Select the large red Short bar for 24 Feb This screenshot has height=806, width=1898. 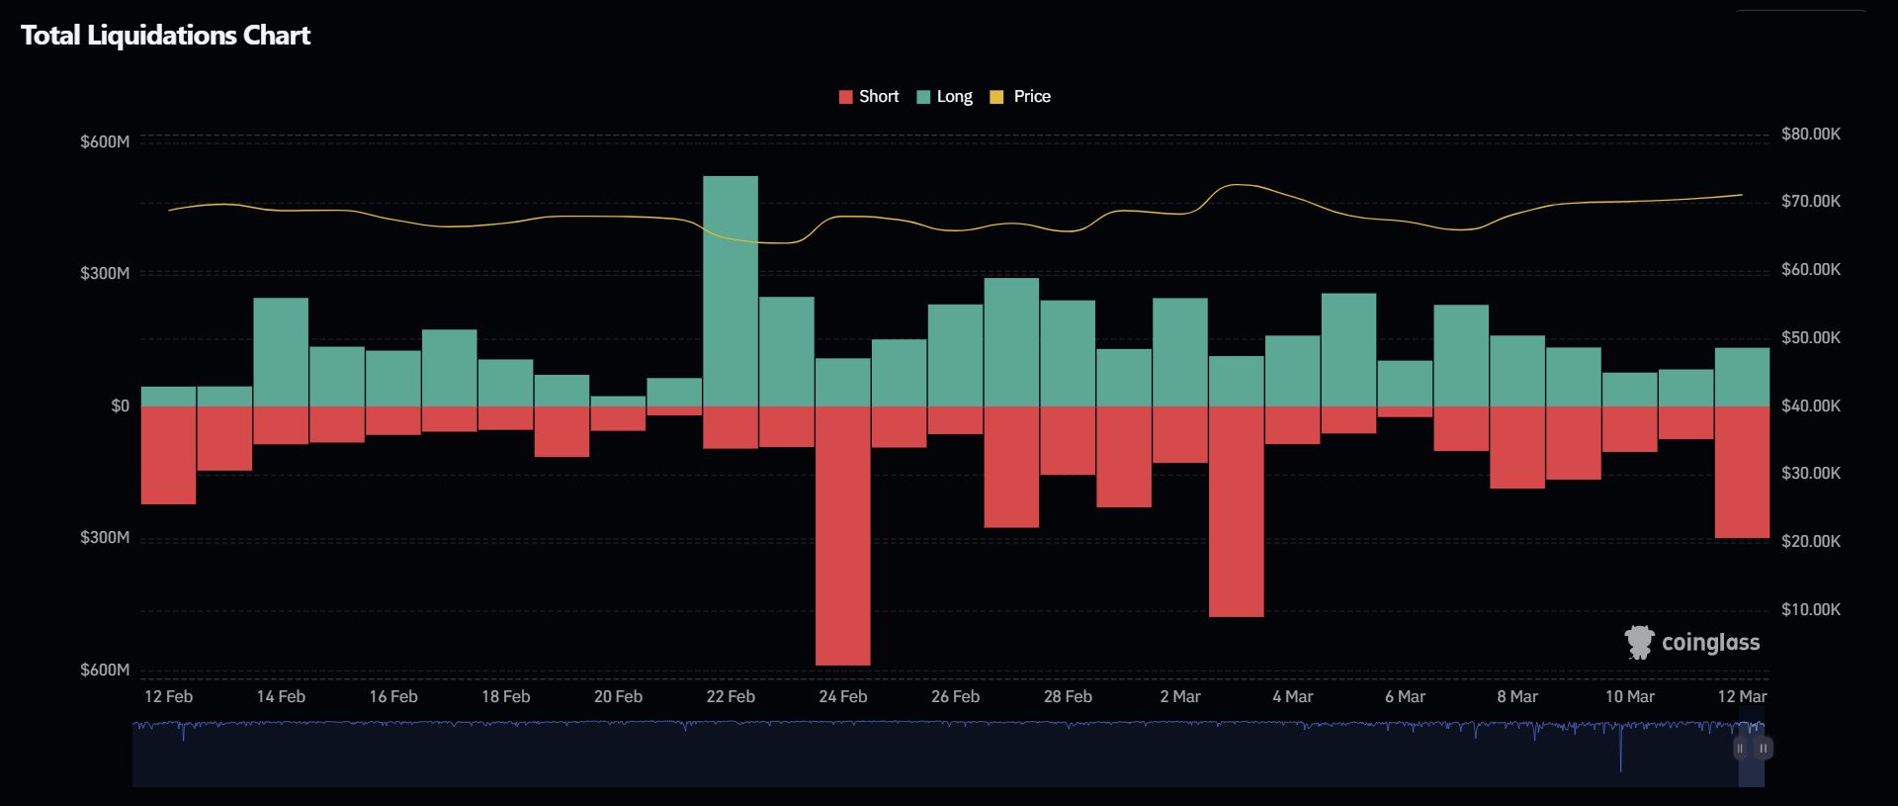(x=843, y=535)
